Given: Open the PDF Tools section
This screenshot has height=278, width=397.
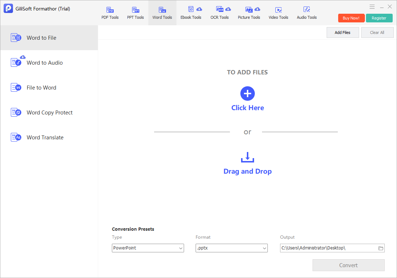Looking at the screenshot, I should pyautogui.click(x=110, y=13).
